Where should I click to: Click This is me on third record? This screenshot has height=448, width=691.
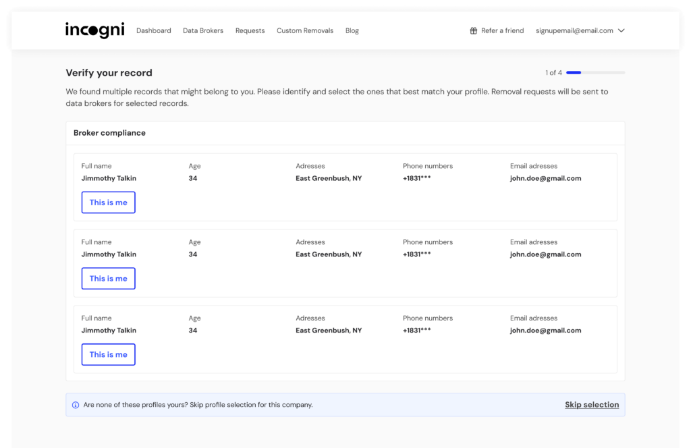click(x=109, y=355)
